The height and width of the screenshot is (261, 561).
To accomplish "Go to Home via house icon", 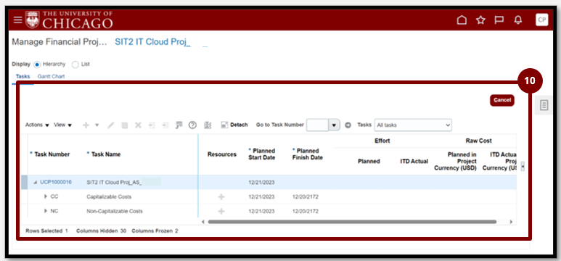I will 462,20.
